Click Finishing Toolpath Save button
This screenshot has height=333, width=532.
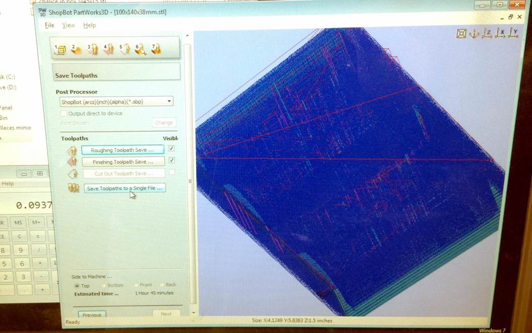tap(123, 162)
